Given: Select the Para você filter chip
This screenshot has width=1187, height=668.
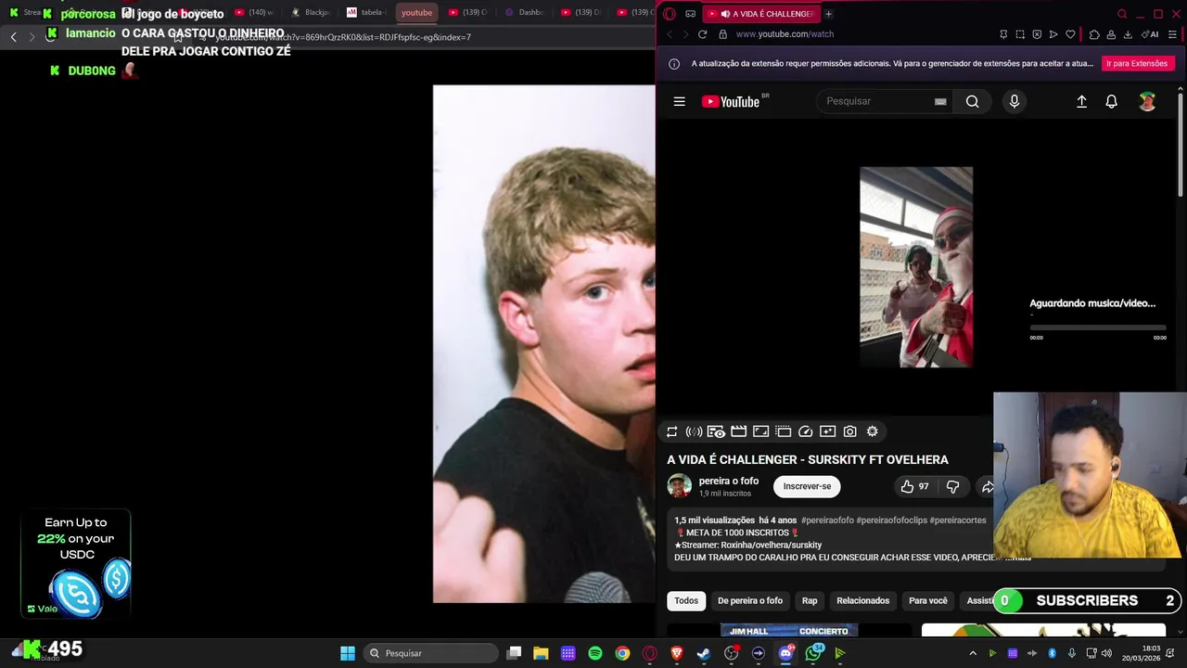Looking at the screenshot, I should pos(927,600).
